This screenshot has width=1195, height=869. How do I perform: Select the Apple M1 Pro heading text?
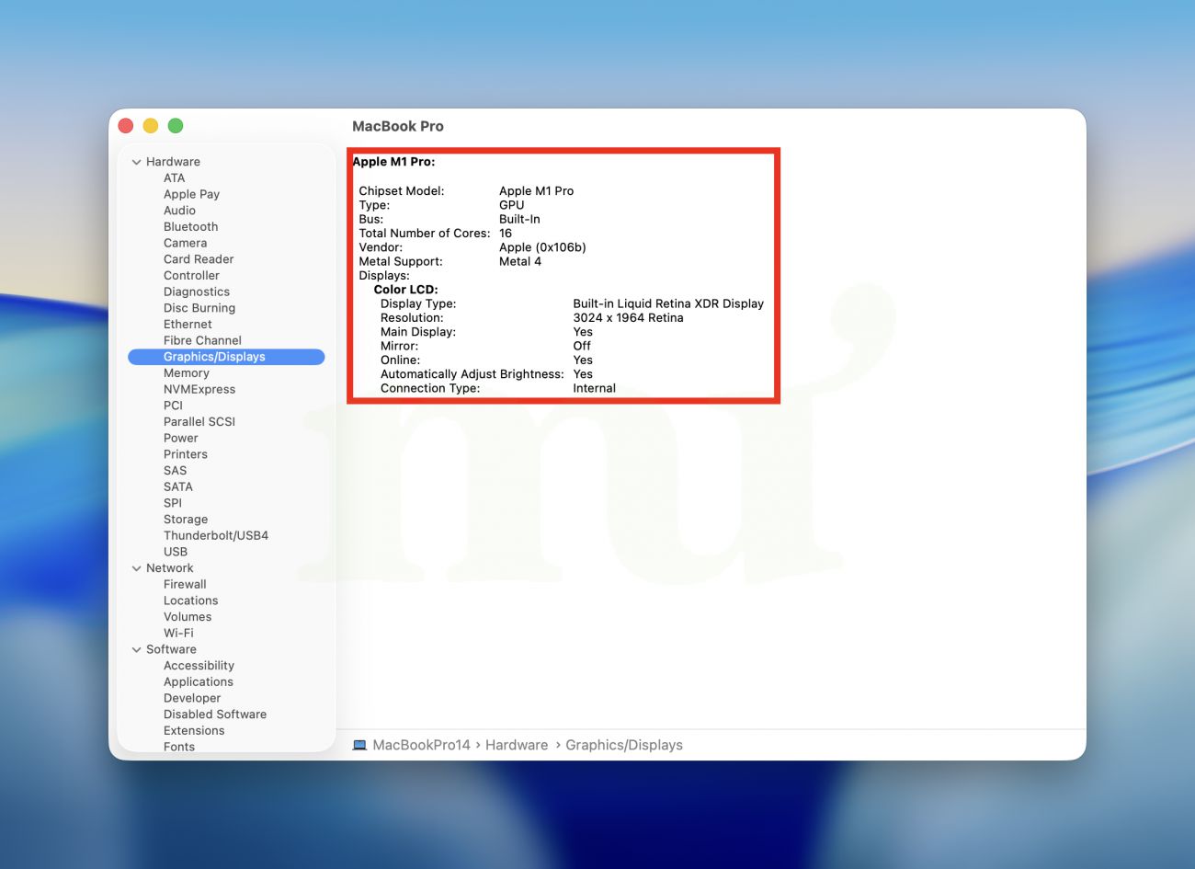point(394,162)
